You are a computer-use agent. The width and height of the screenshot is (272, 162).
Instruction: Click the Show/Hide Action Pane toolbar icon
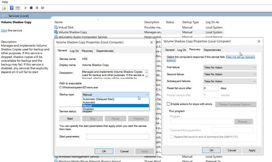(x=18, y=8)
